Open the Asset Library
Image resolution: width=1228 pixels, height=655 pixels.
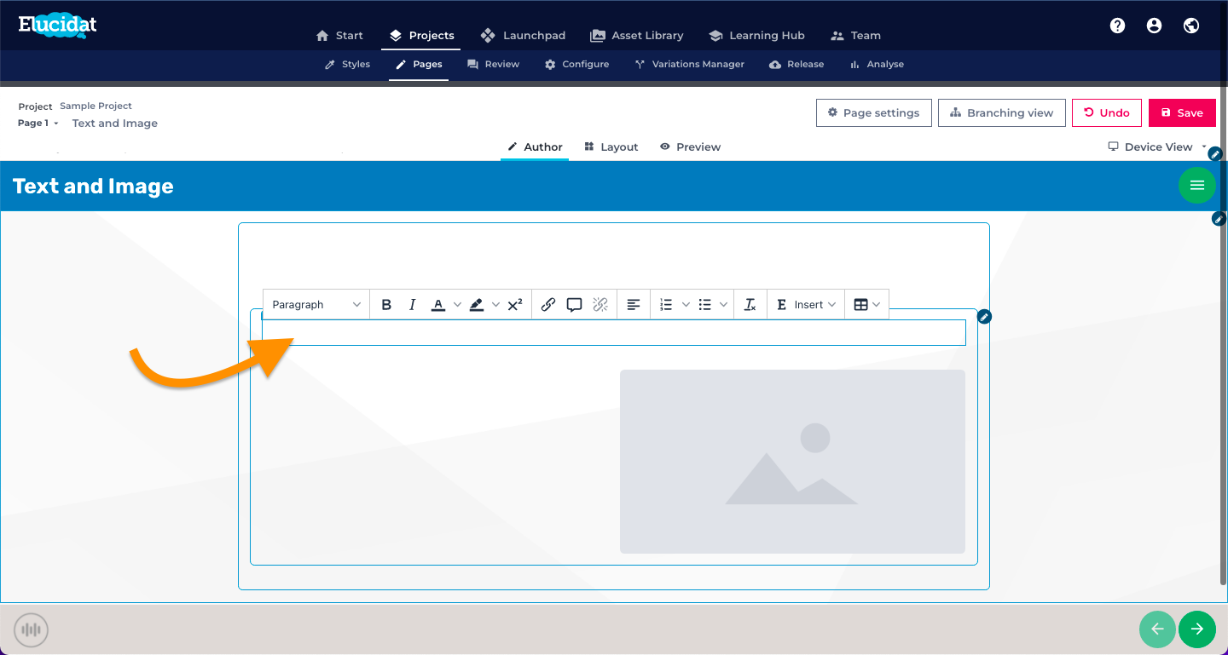(637, 36)
